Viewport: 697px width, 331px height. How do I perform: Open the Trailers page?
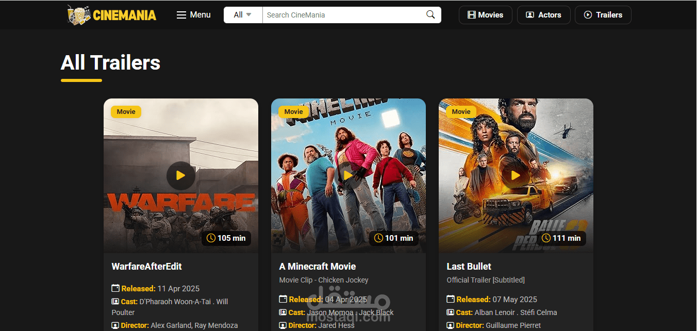point(603,15)
